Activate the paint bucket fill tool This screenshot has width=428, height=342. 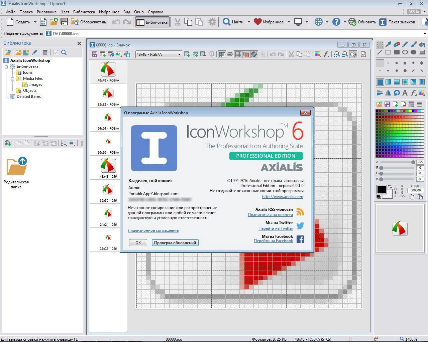422,44
